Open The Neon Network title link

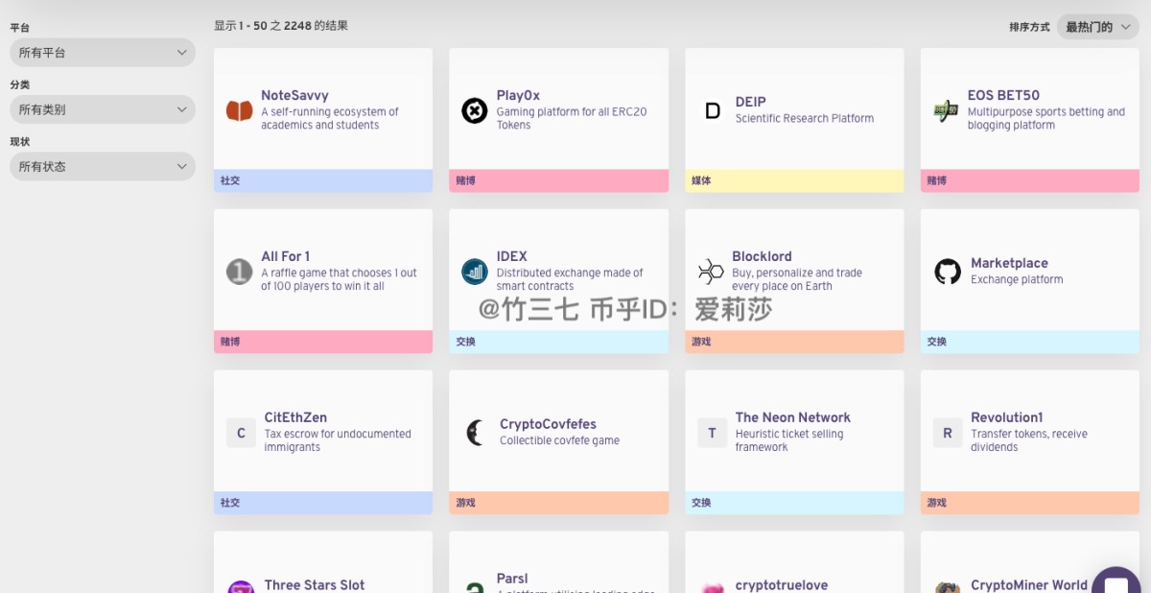[x=793, y=418]
